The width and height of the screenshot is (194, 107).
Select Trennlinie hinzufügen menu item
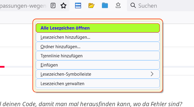(x=98, y=56)
